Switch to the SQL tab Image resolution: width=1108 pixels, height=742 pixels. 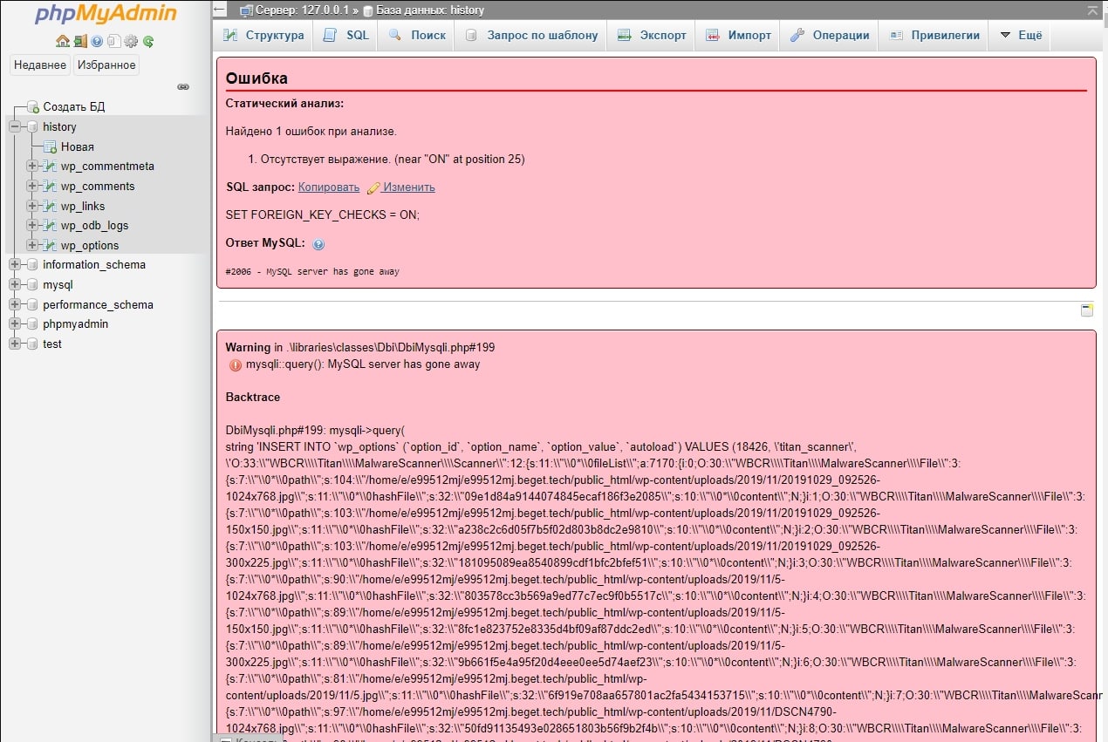pyautogui.click(x=346, y=35)
